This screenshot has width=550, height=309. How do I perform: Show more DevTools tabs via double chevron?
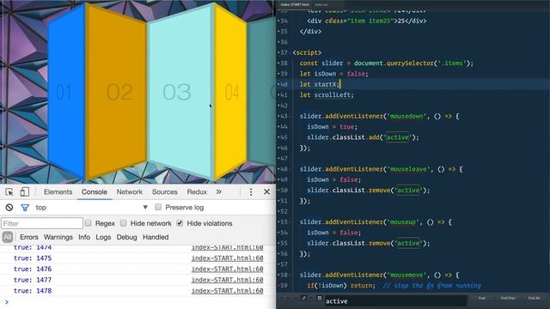[219, 192]
